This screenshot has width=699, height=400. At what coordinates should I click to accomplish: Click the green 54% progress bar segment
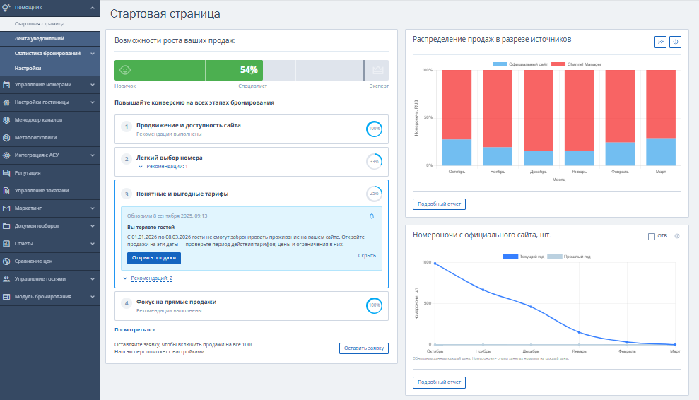pos(189,70)
